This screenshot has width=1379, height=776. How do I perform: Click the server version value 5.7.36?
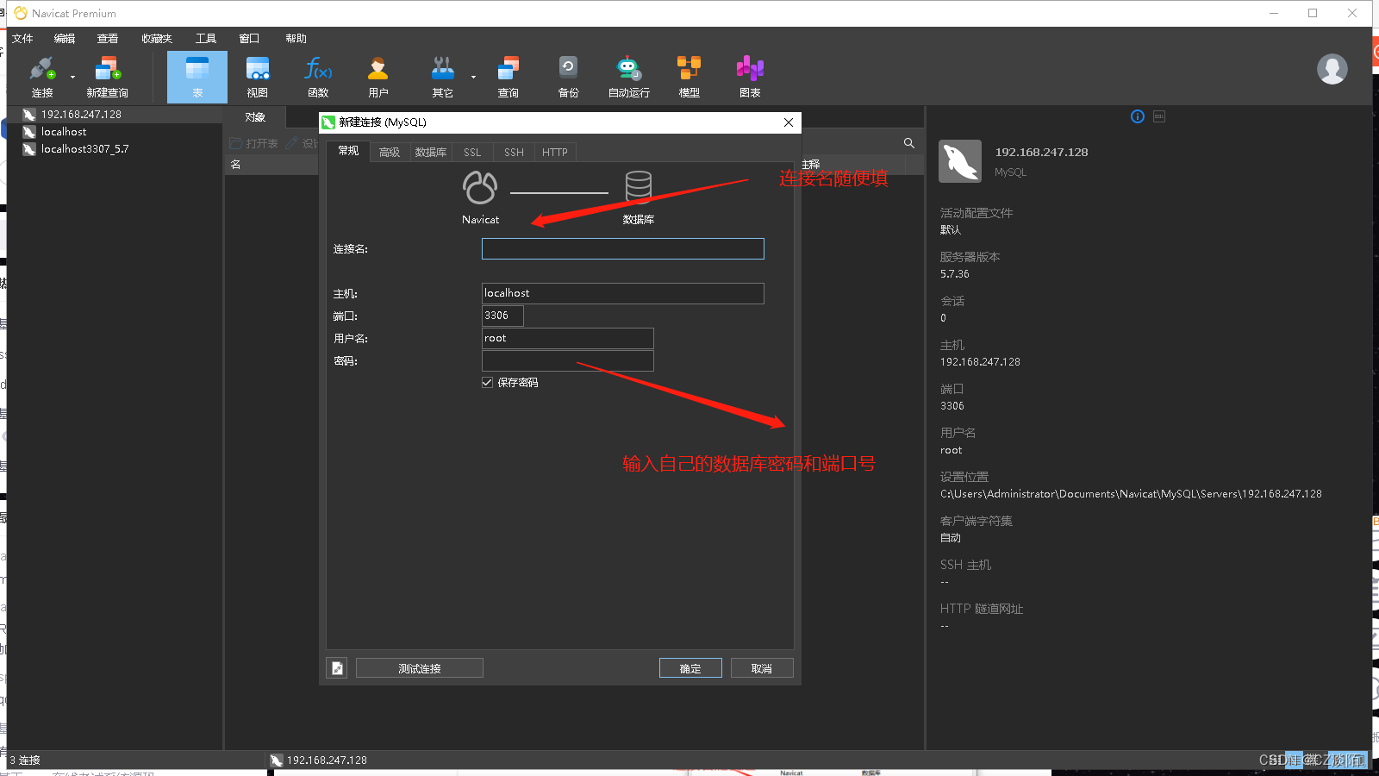[955, 274]
